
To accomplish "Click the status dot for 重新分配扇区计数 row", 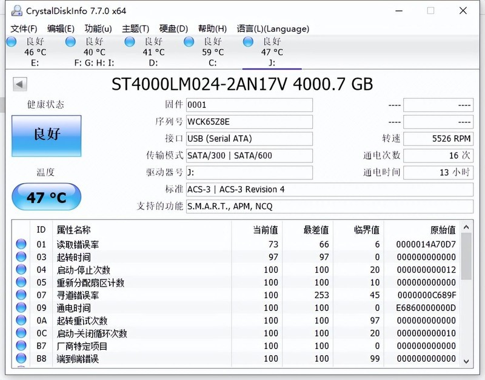I will coord(21,282).
